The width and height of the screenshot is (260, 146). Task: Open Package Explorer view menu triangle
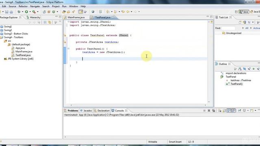click(60, 22)
